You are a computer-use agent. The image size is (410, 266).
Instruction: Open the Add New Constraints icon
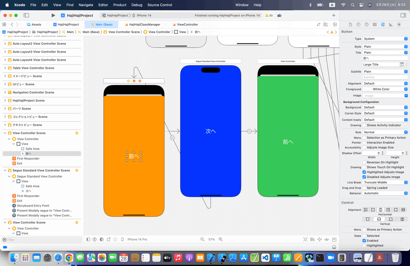(x=320, y=239)
